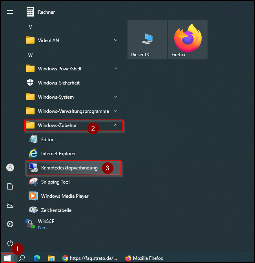The image size is (255, 263).
Task: Select the Remotedesktopverbindung text entry
Action: 69,168
